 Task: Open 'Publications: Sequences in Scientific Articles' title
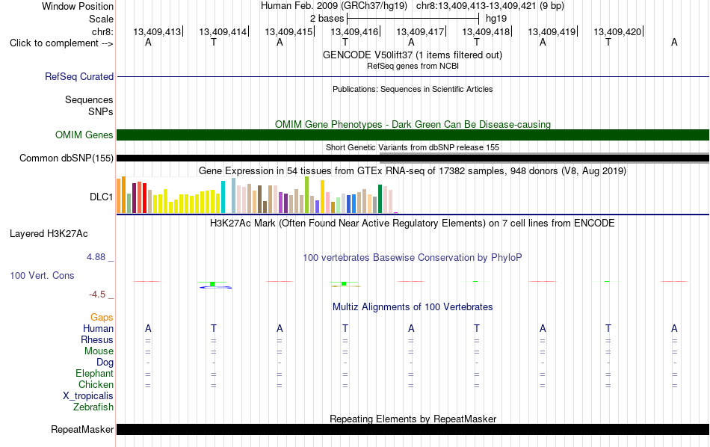[x=413, y=89]
